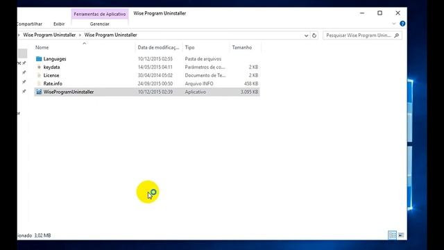Screen dimensions: 444x250
Task: Click the 30/04/2014 05:02 date cell
Action: (x=155, y=76)
